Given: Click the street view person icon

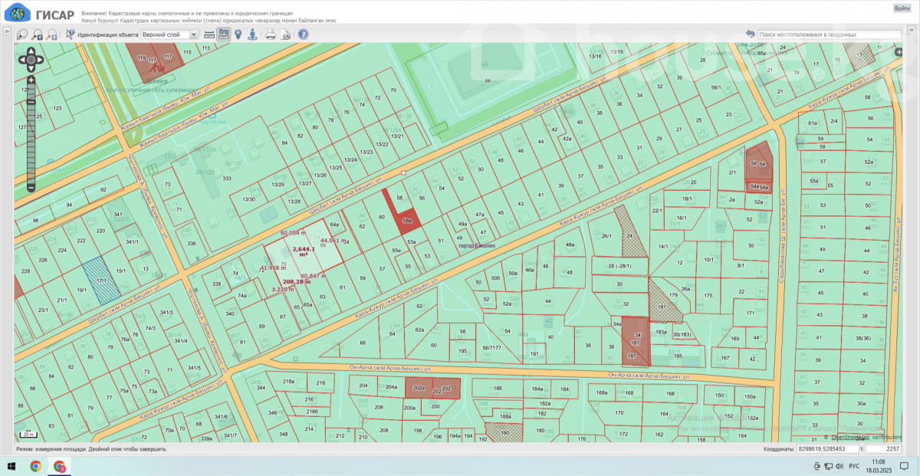Looking at the screenshot, I should click(253, 34).
